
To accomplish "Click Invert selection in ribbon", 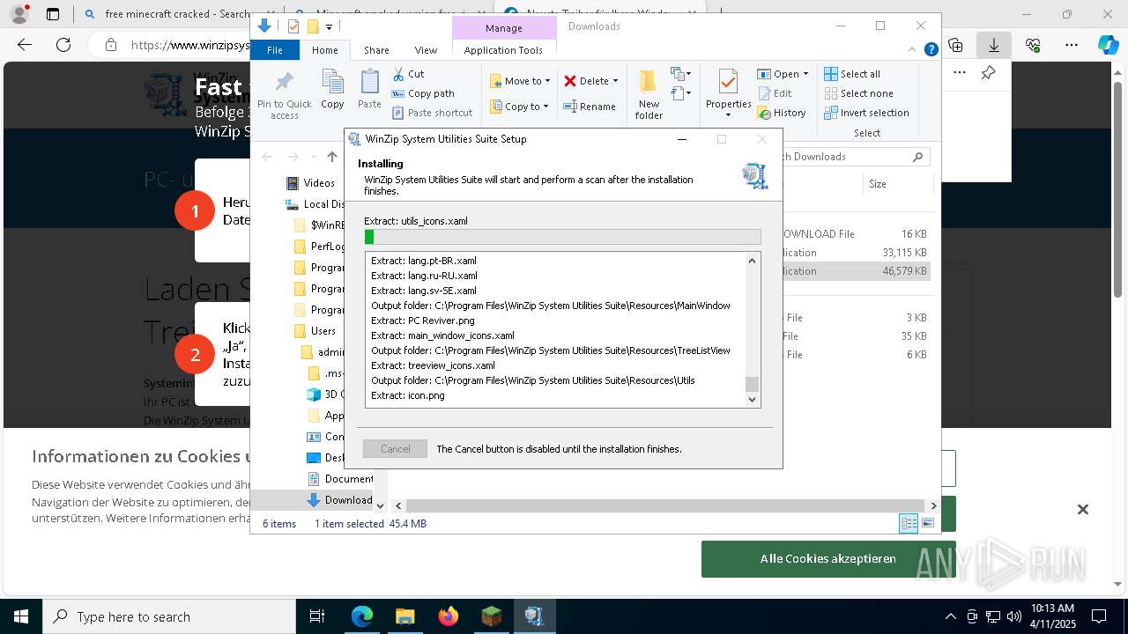I will 866,113.
